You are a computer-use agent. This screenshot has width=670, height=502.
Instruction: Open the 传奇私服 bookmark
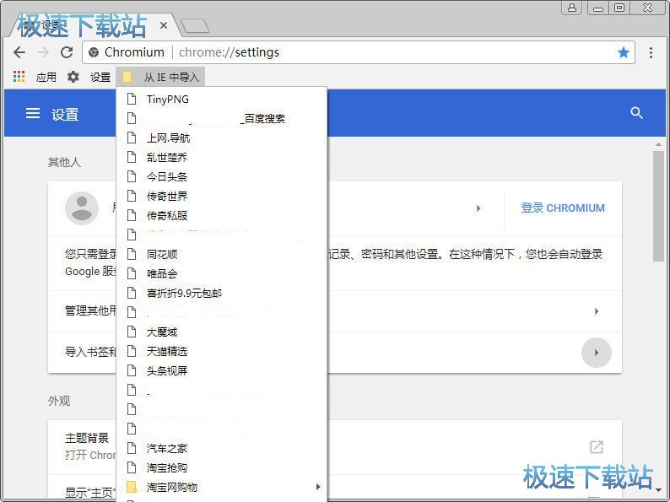click(x=221, y=215)
